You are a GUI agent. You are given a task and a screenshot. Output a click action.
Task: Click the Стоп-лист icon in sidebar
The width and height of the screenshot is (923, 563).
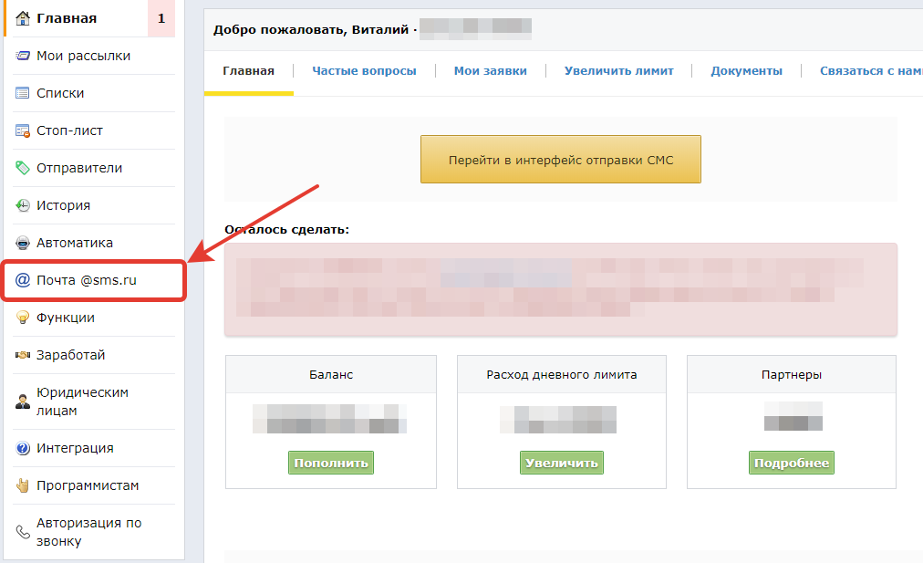tap(23, 130)
